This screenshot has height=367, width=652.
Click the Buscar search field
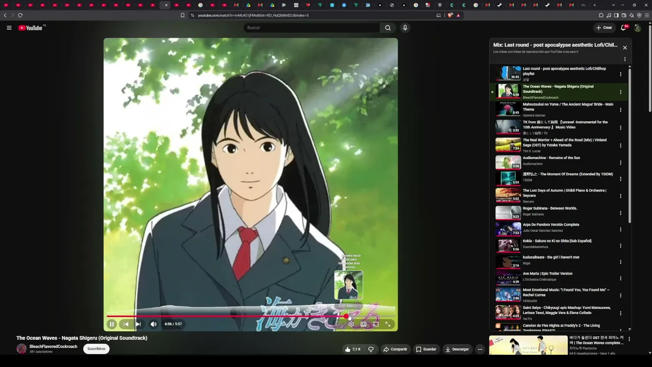pyautogui.click(x=312, y=28)
